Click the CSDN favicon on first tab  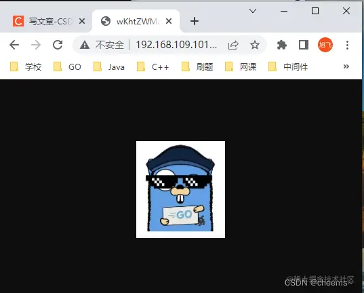pos(18,22)
